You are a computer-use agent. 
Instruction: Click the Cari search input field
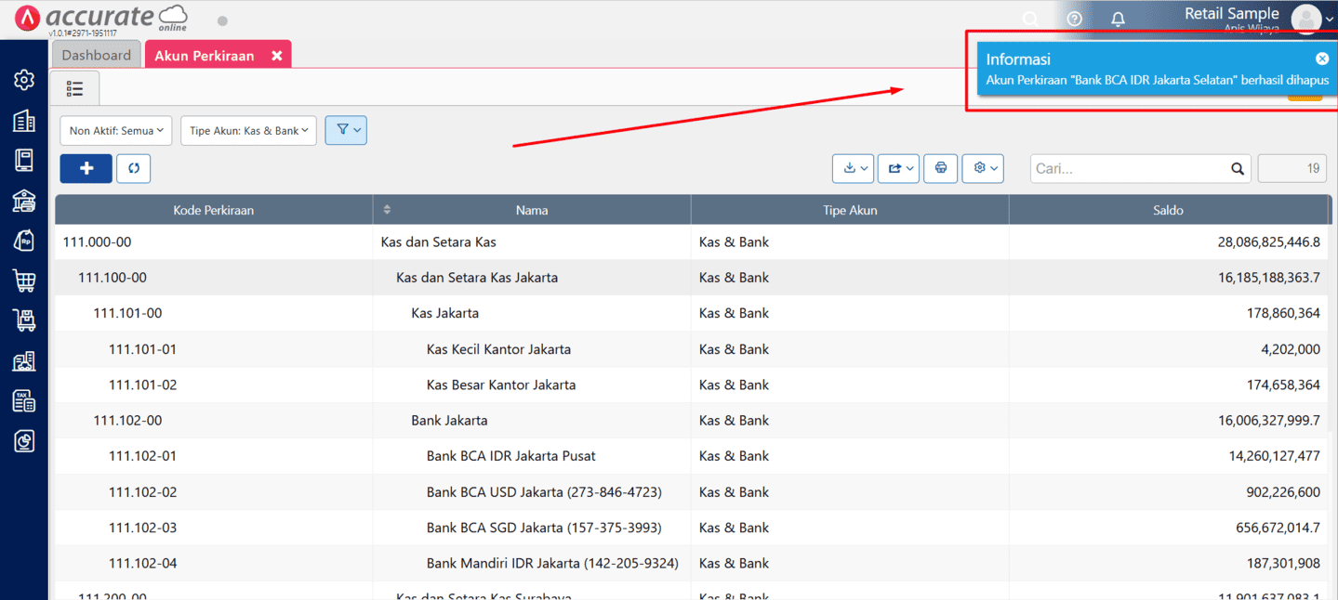(x=1130, y=169)
